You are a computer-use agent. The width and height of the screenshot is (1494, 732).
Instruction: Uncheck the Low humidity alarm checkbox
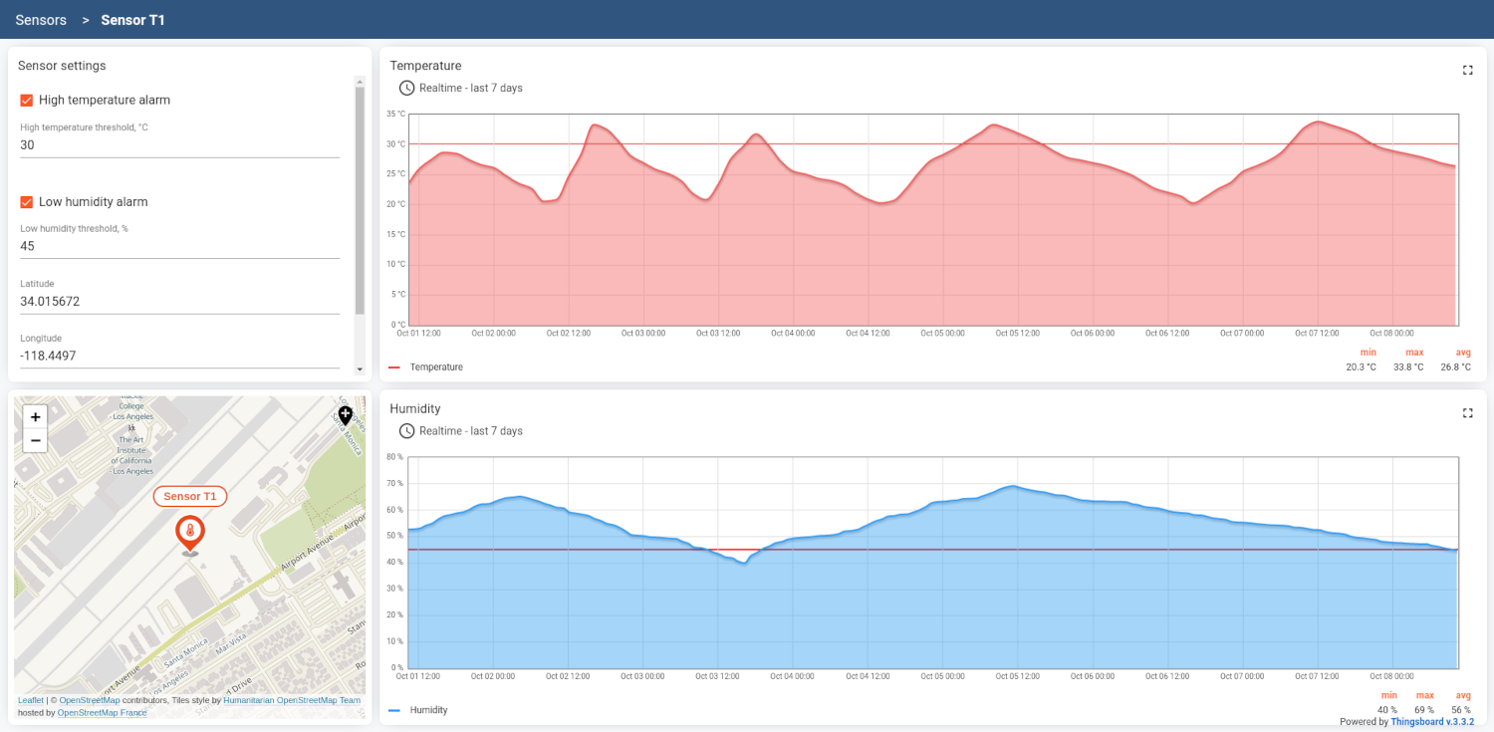point(27,202)
